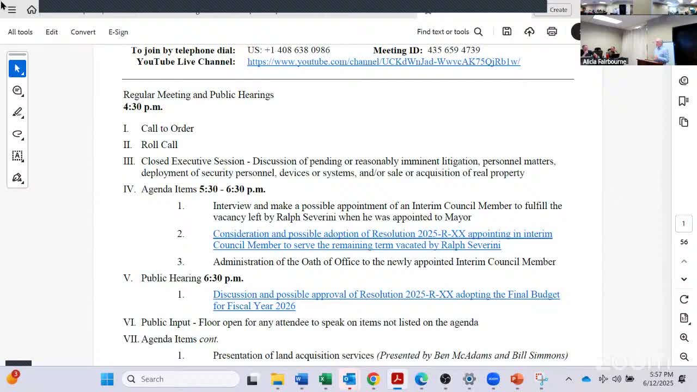The height and width of the screenshot is (392, 697).
Task: Show page thumbnails panel
Action: [x=684, y=122]
